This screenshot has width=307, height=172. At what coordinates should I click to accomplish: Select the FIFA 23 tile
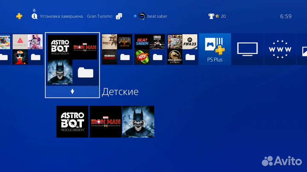click(190, 42)
